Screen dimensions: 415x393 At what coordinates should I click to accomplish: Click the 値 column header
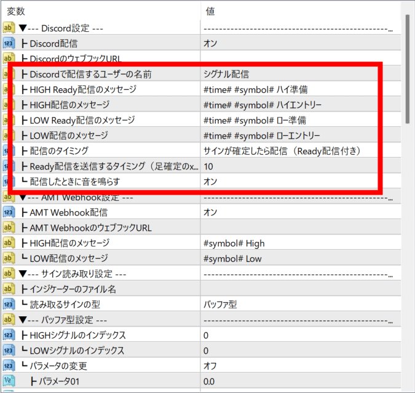coord(210,11)
